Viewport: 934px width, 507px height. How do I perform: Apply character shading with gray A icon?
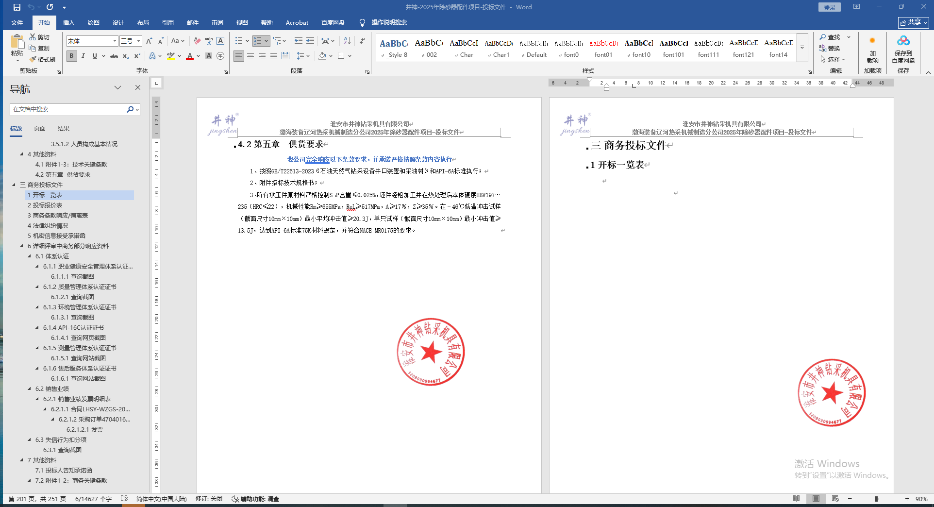click(x=209, y=56)
